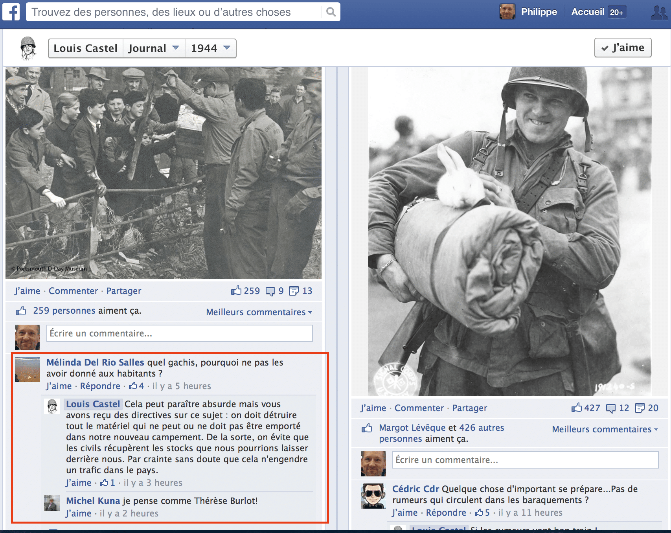
Task: Open the 1944 year dropdown
Action: (x=210, y=48)
